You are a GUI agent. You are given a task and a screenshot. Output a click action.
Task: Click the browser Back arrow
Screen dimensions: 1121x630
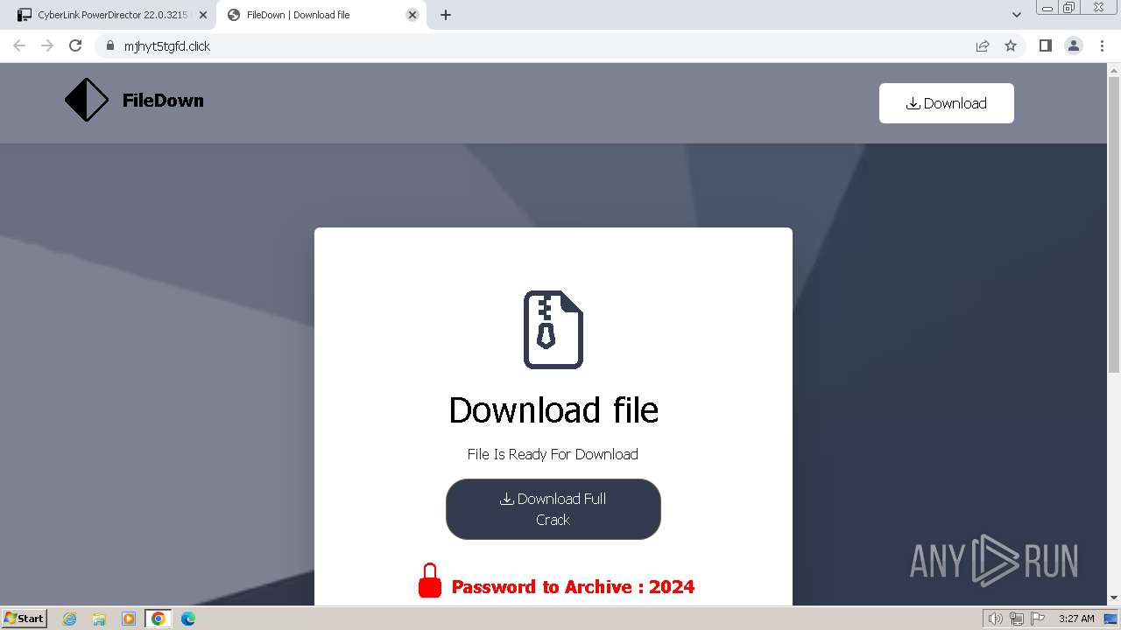[19, 45]
